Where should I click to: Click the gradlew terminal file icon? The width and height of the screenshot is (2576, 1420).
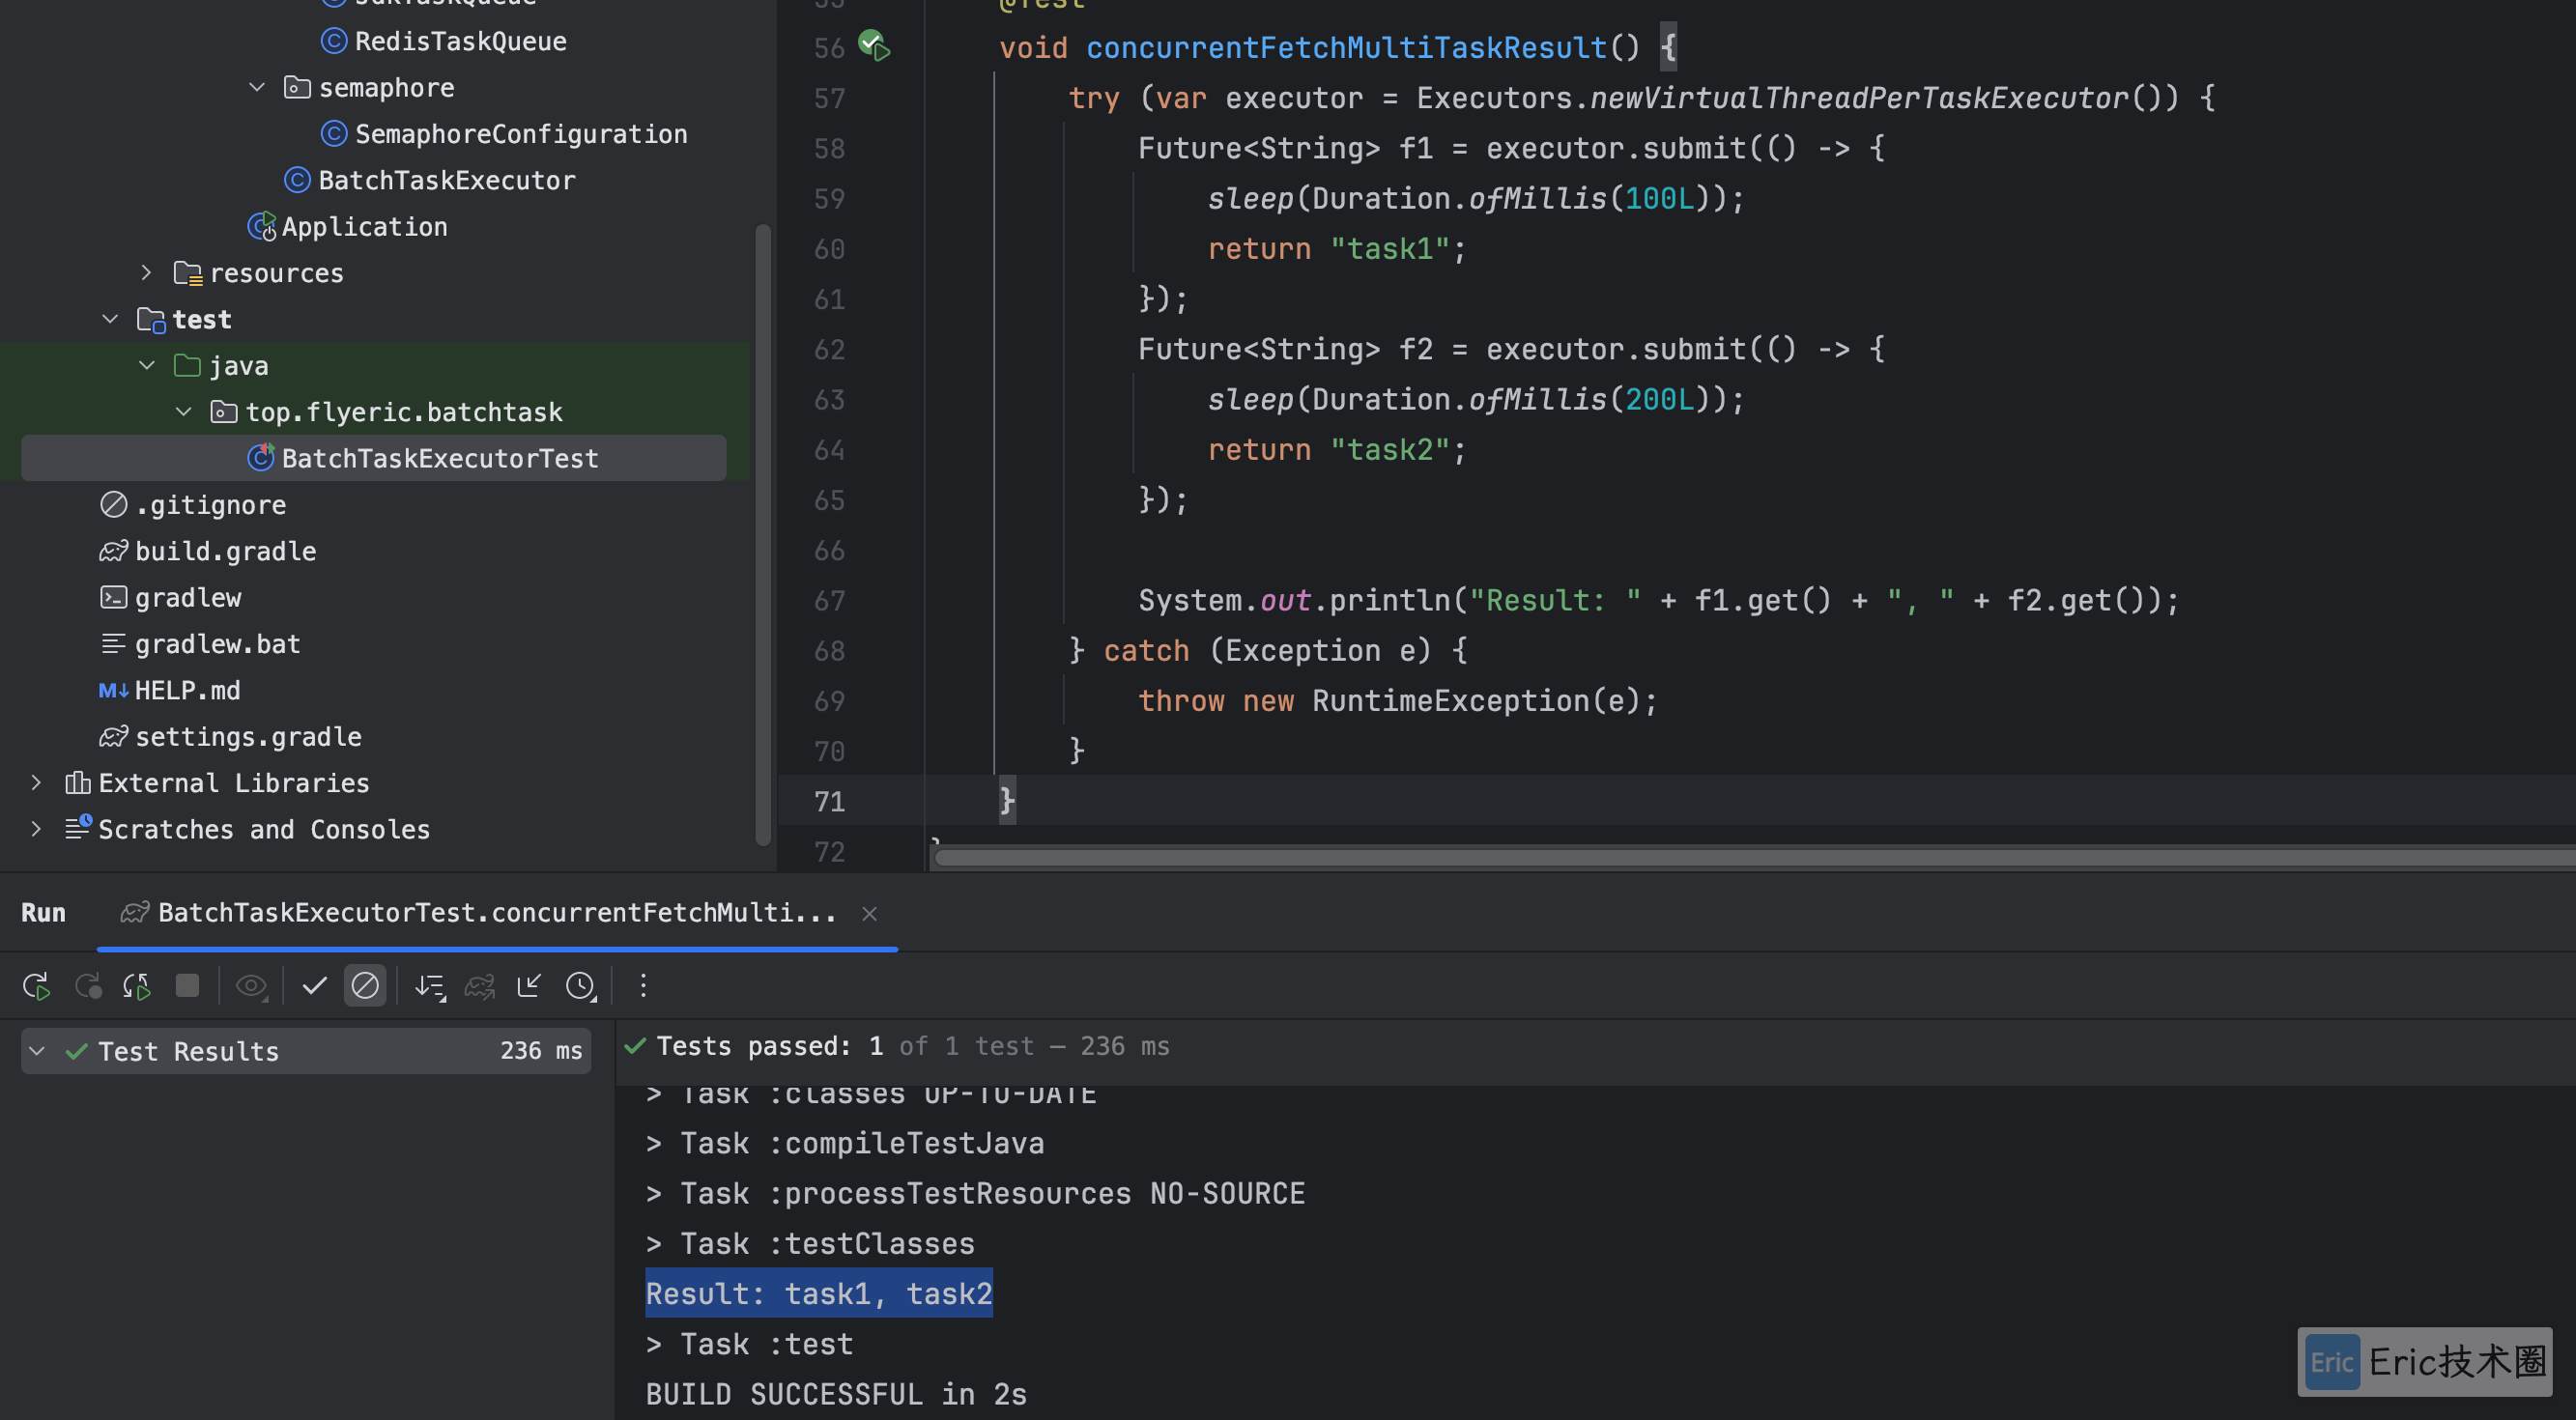pyautogui.click(x=114, y=597)
